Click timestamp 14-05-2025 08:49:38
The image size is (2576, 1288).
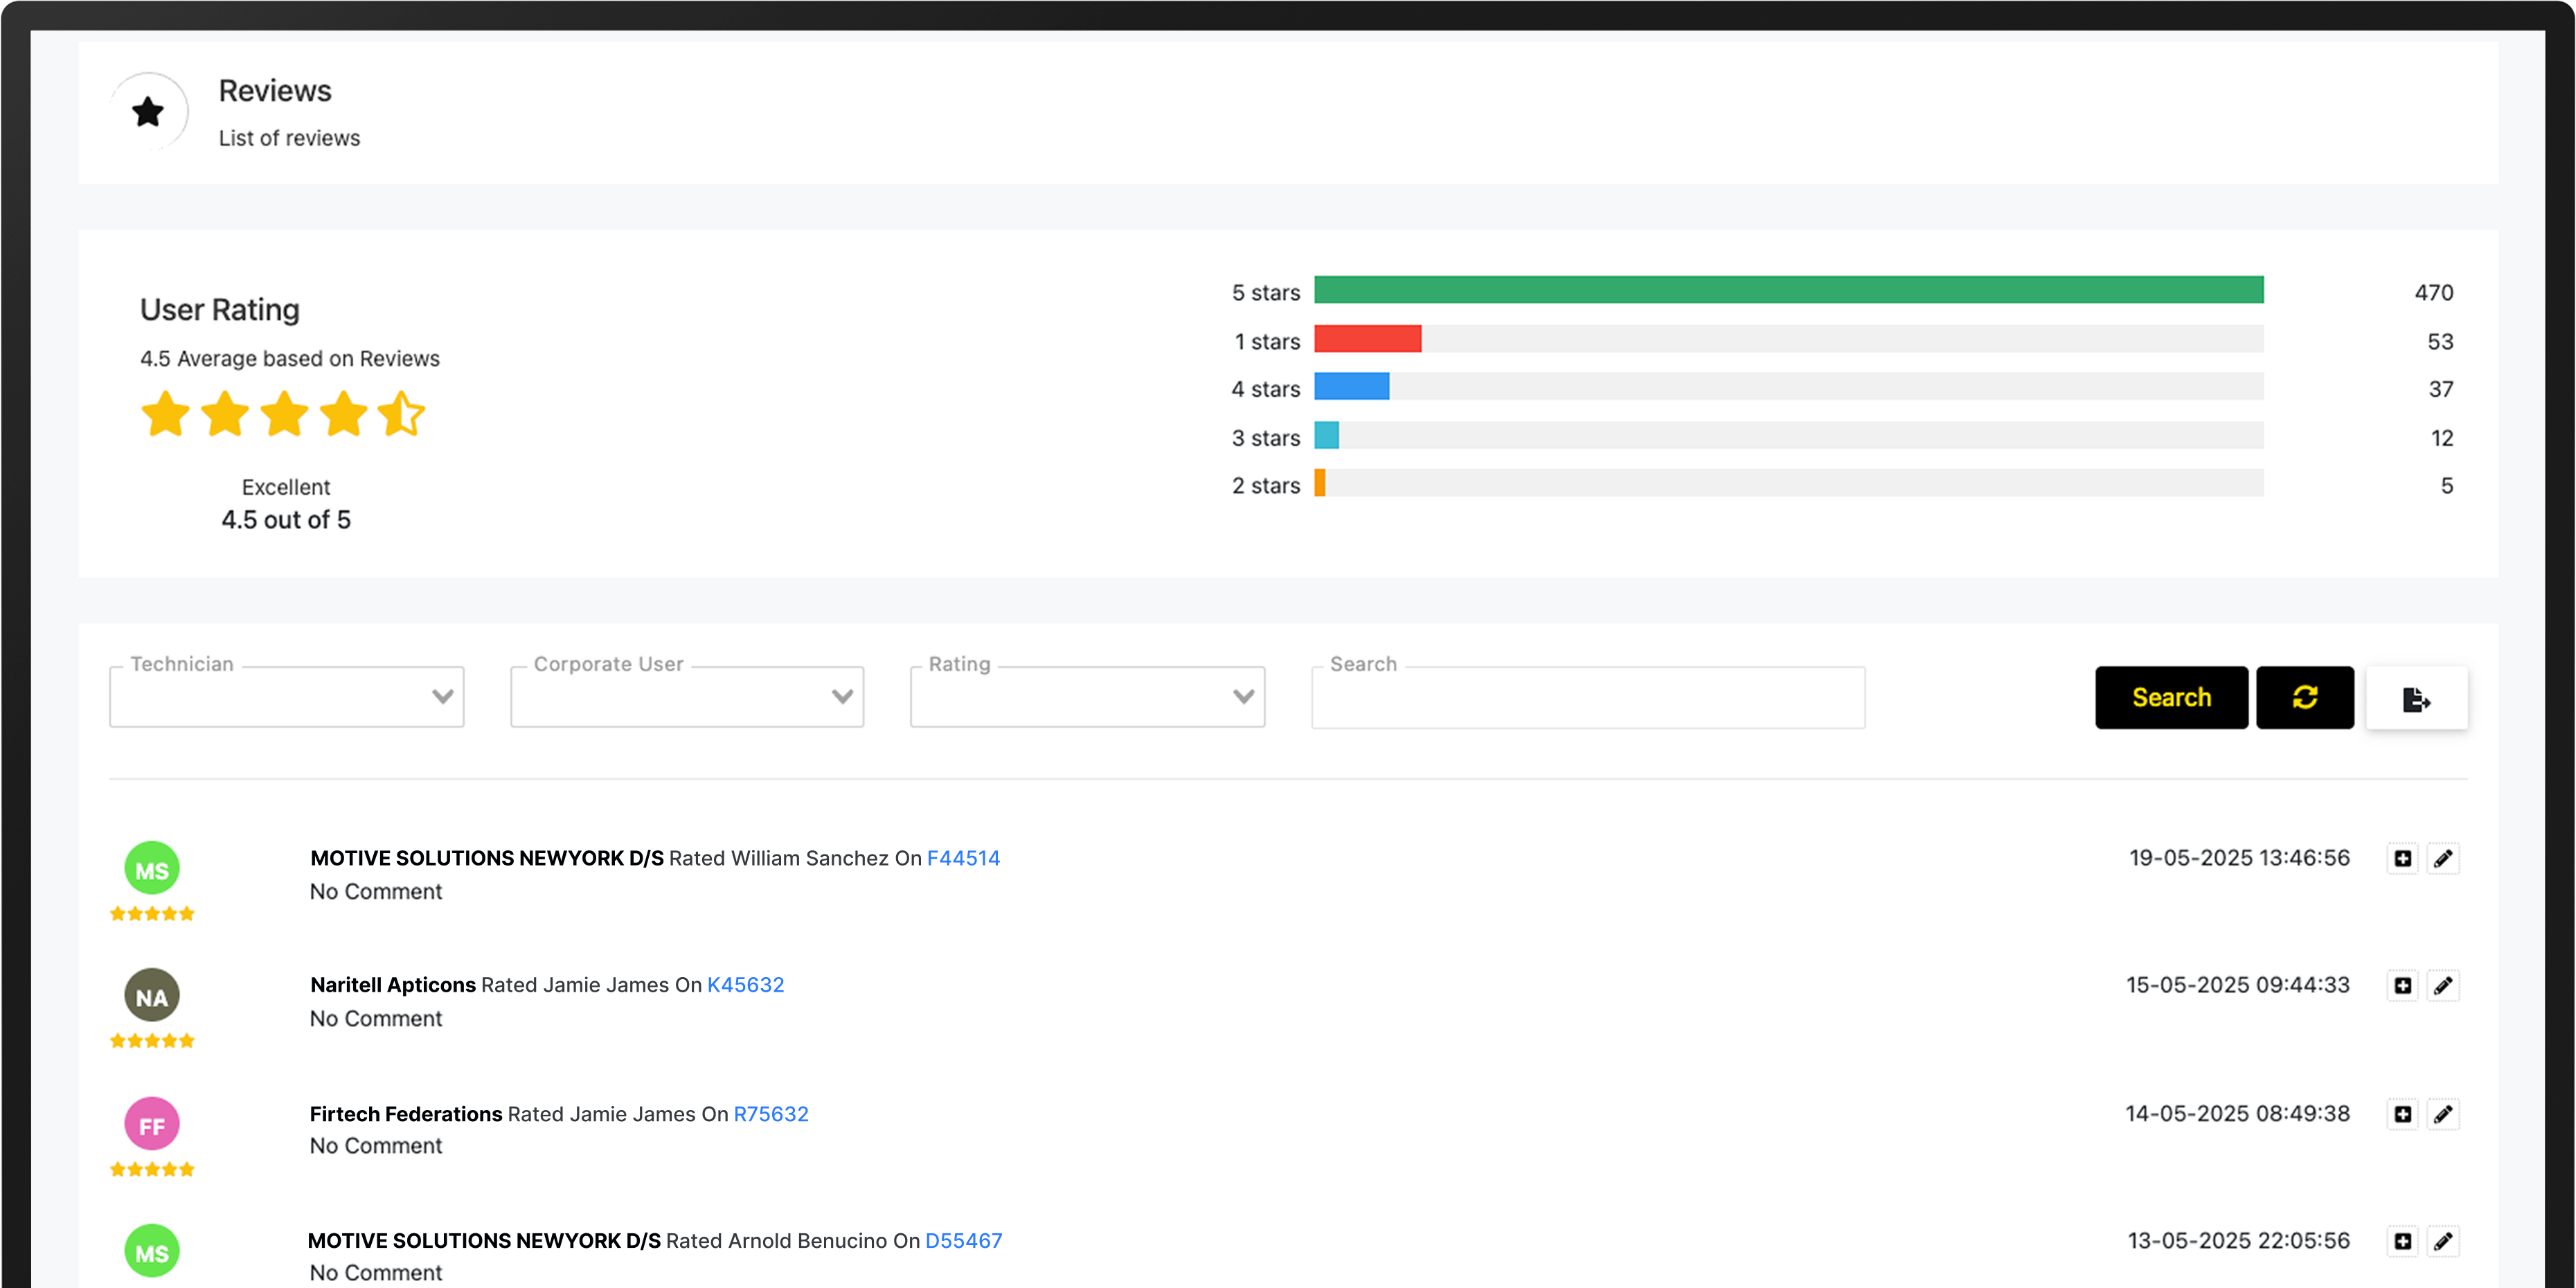(x=2237, y=1114)
